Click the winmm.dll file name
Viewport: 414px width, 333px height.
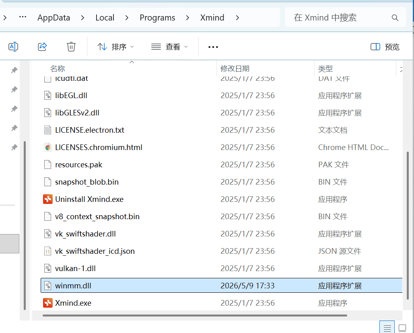point(73,286)
